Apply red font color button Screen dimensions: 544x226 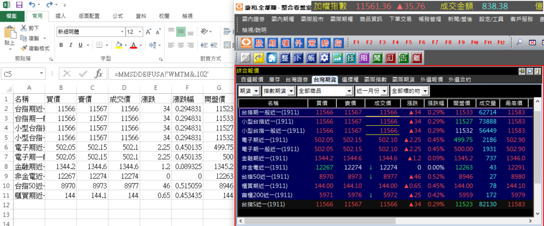point(133,45)
